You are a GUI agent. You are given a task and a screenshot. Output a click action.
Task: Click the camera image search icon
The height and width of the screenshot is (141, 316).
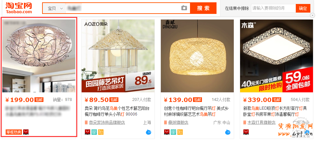coord(184,8)
